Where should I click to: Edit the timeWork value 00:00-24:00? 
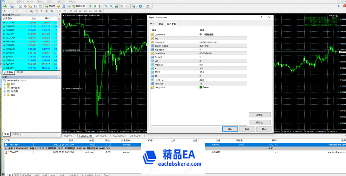[223, 53]
